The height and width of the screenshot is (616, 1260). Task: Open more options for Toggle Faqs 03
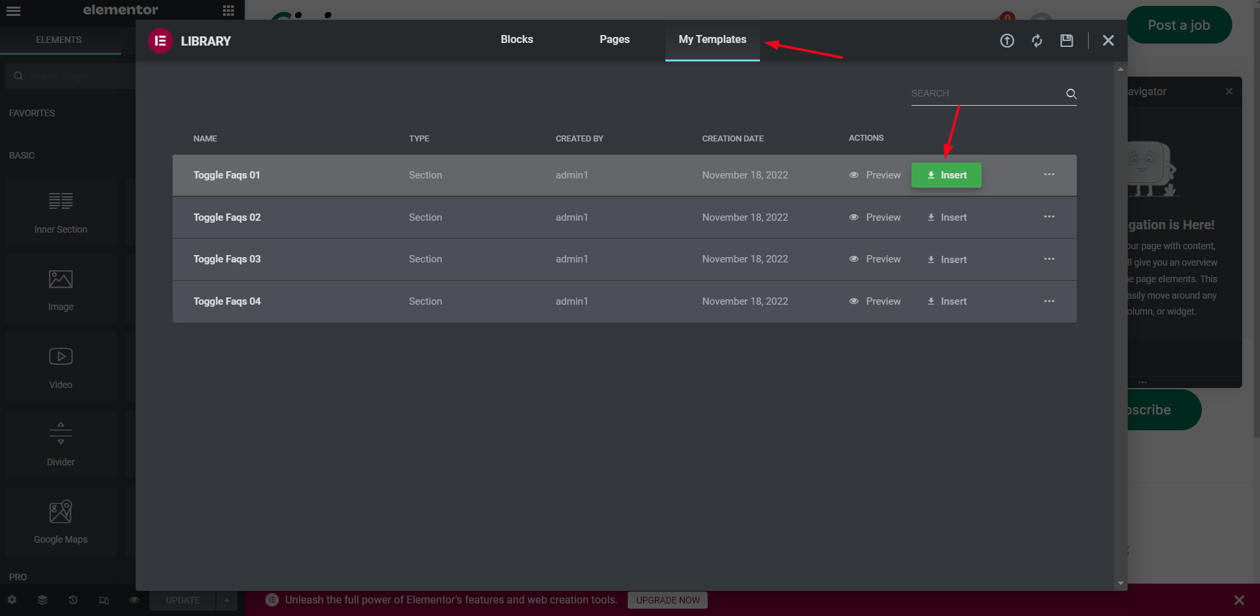coord(1049,259)
